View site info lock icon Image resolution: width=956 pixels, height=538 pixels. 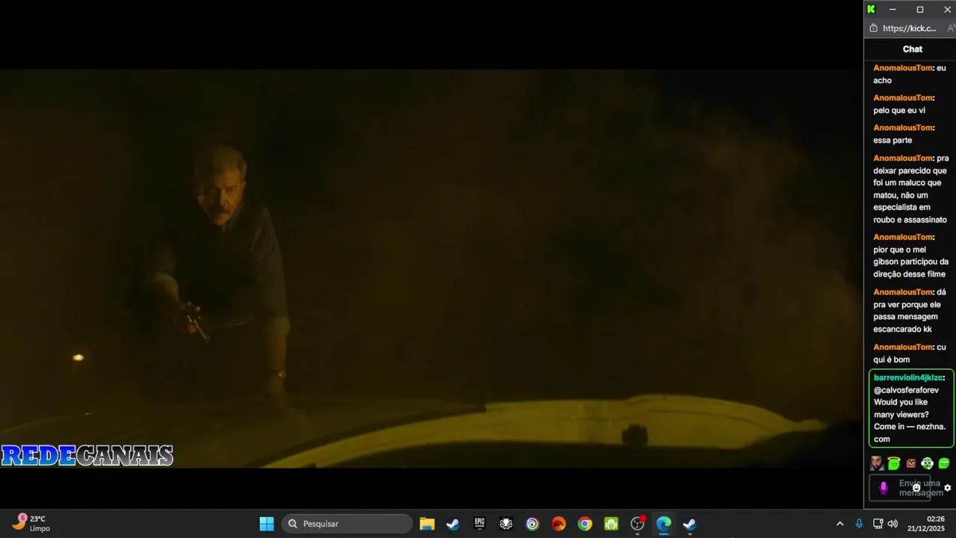(873, 28)
